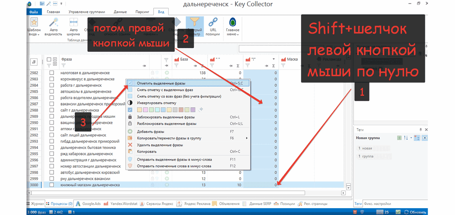455x215 pixels.
Task: Click the Yandex.Wordstat red bars icon
Action: tap(106, 204)
